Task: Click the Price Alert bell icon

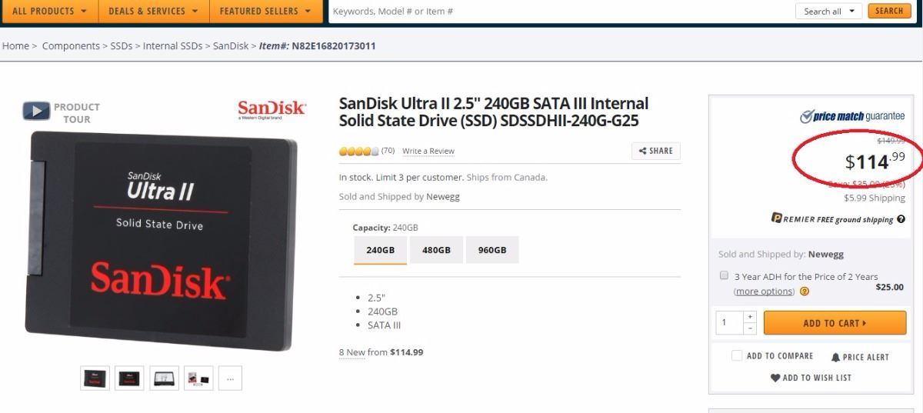Action: pyautogui.click(x=836, y=357)
